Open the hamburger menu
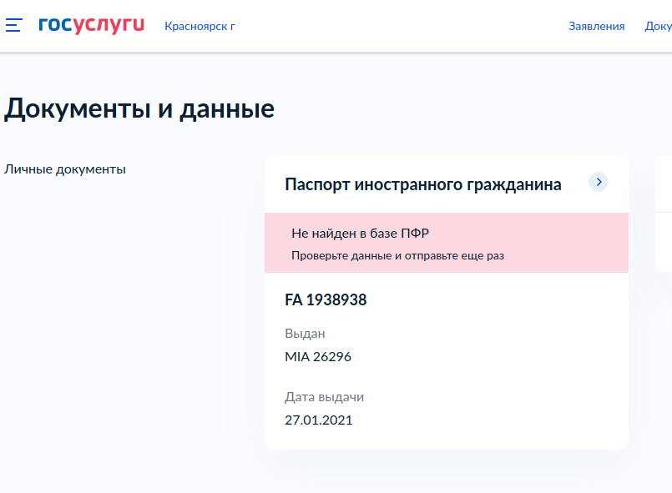Screen dimensions: 672x493 13,26
